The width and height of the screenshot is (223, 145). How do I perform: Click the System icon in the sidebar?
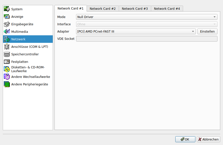coord(7,9)
